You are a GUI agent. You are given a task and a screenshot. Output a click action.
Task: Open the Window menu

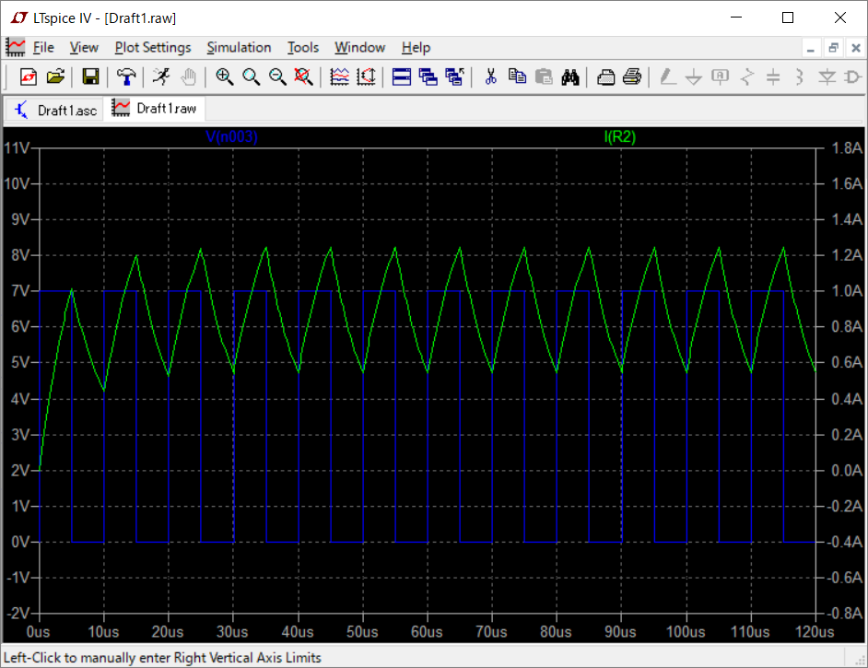[359, 48]
